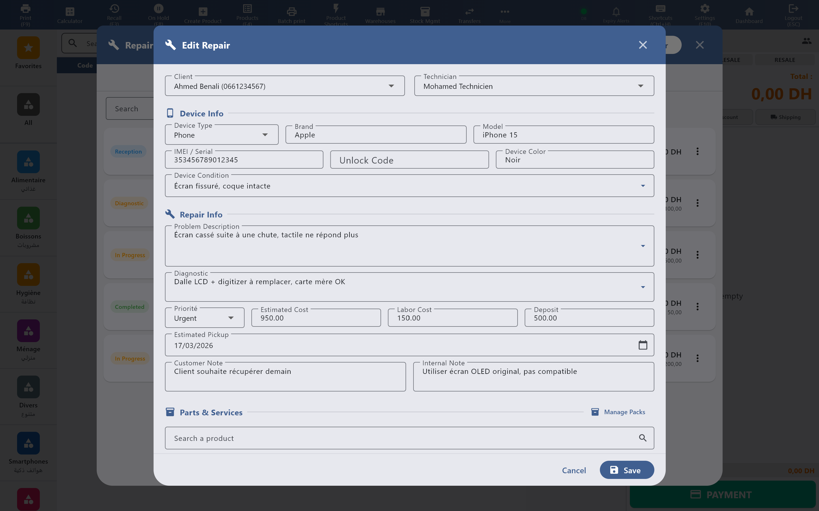This screenshot has height=511, width=819.
Task: Click the Search a product field
Action: pos(372,438)
